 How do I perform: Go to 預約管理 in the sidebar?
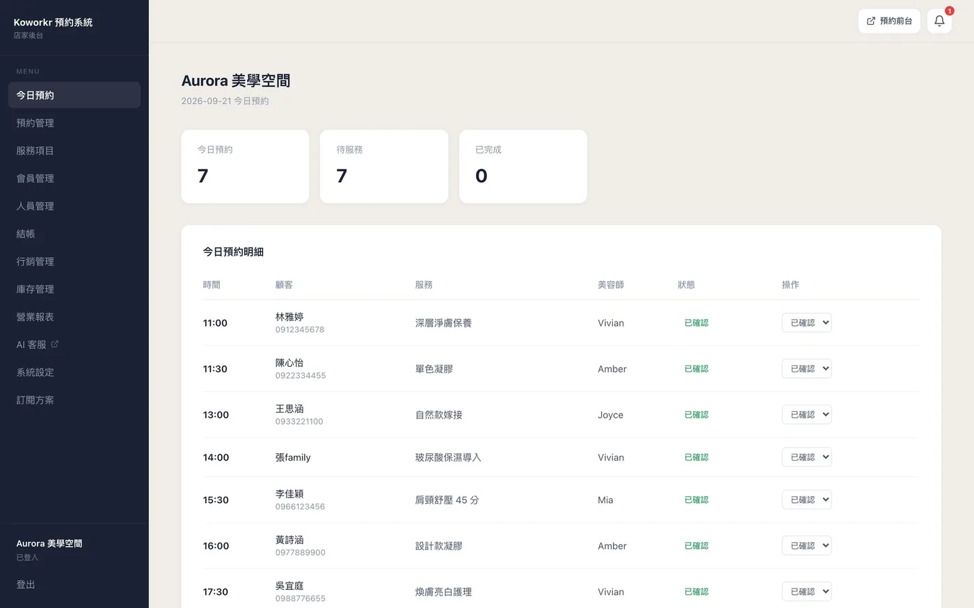pos(74,123)
